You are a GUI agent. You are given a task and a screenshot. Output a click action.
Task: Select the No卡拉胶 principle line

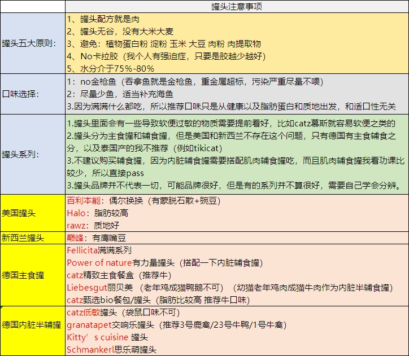point(166,56)
